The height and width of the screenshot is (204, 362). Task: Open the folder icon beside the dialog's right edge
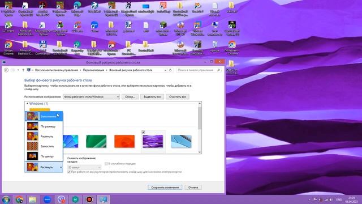click(231, 67)
